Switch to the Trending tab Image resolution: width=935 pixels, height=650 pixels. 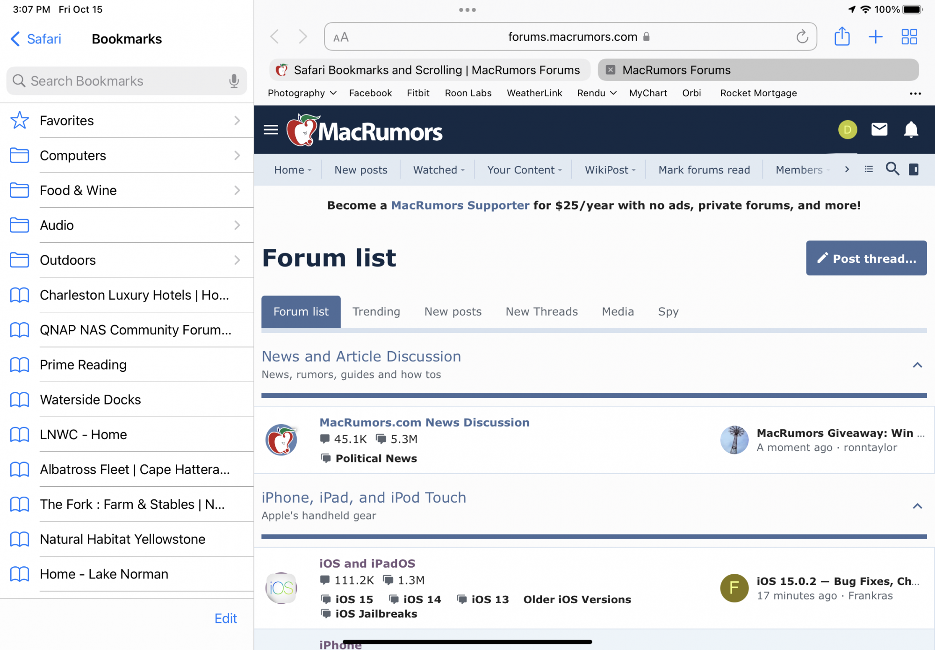click(376, 311)
